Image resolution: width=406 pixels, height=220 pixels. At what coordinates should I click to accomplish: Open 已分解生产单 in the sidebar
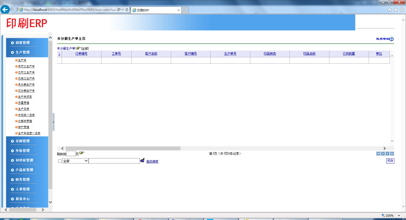[x=26, y=91]
